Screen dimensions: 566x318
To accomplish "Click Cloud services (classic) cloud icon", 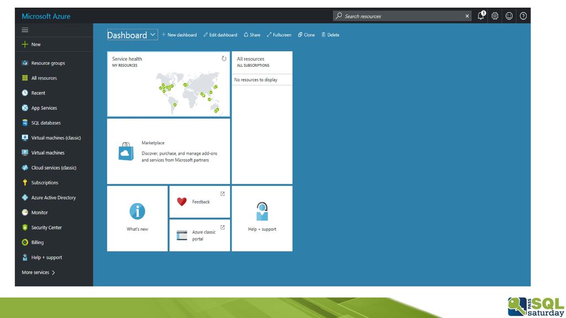I will coord(24,168).
